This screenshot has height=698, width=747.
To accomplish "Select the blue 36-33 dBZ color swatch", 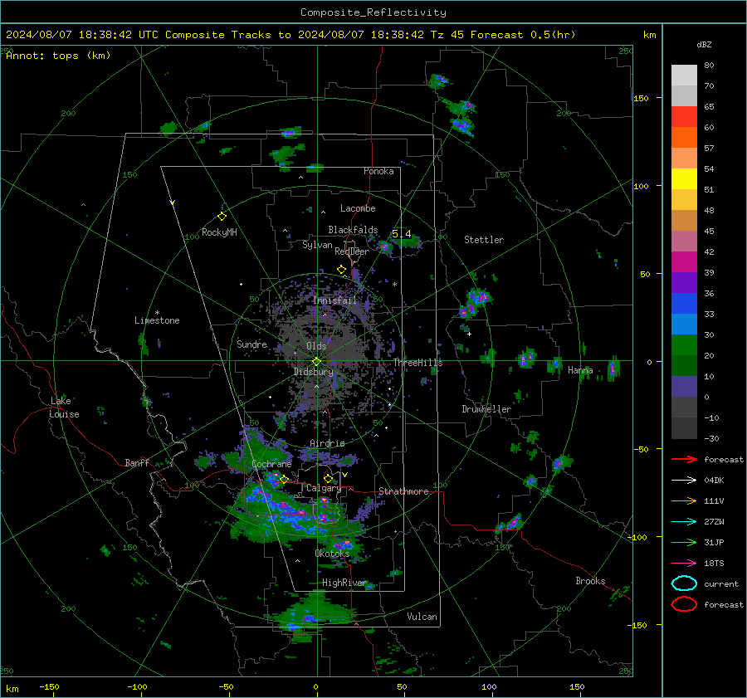I will tap(684, 304).
